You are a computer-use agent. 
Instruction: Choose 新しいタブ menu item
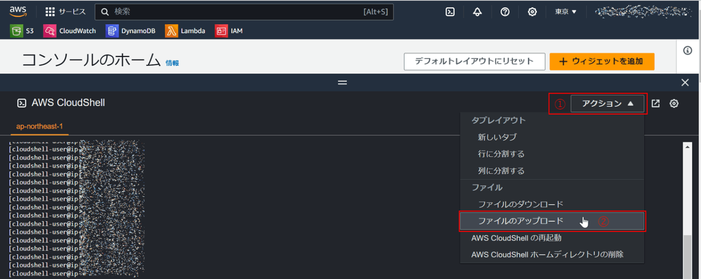(x=552, y=137)
